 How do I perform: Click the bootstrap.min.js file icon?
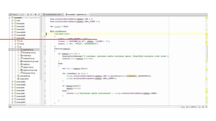[x=22, y=52]
